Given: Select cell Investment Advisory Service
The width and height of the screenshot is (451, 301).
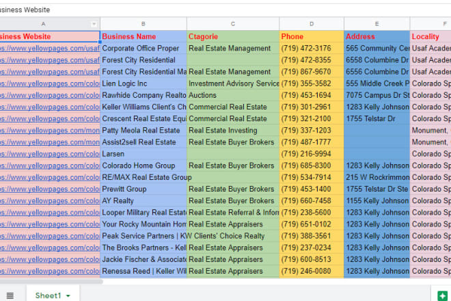Looking at the screenshot, I should 233,83.
